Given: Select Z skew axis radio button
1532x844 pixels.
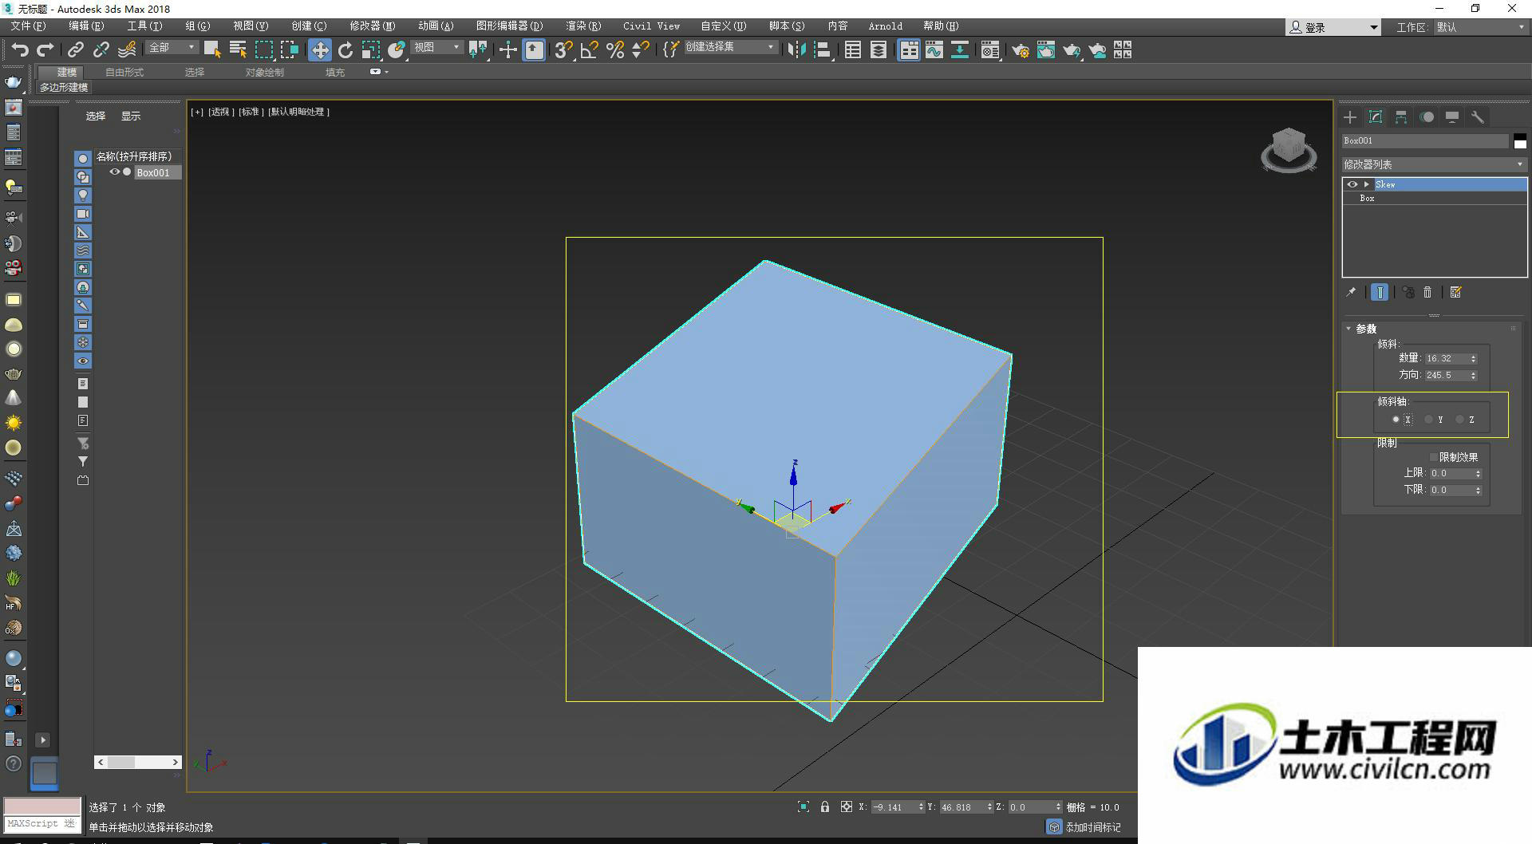Looking at the screenshot, I should [x=1460, y=420].
